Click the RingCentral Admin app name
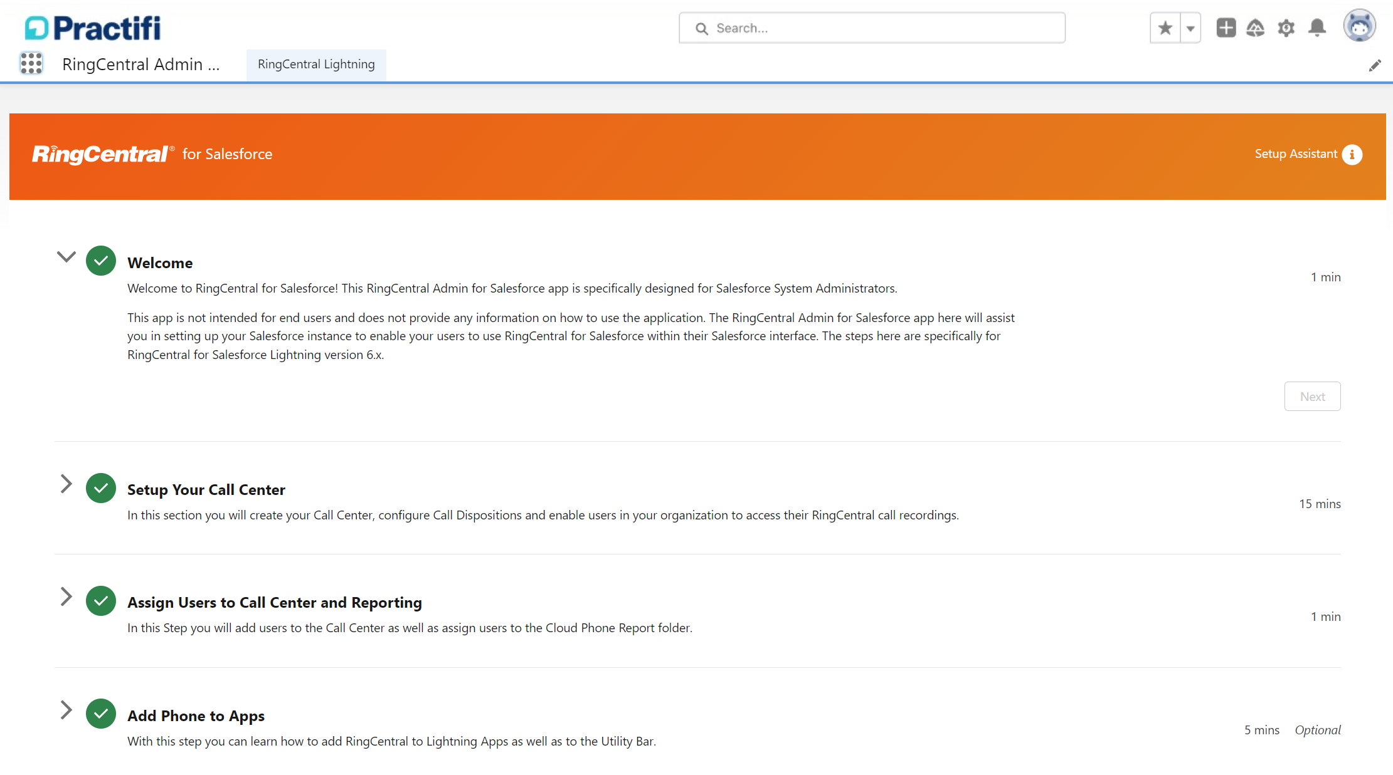 click(x=141, y=65)
